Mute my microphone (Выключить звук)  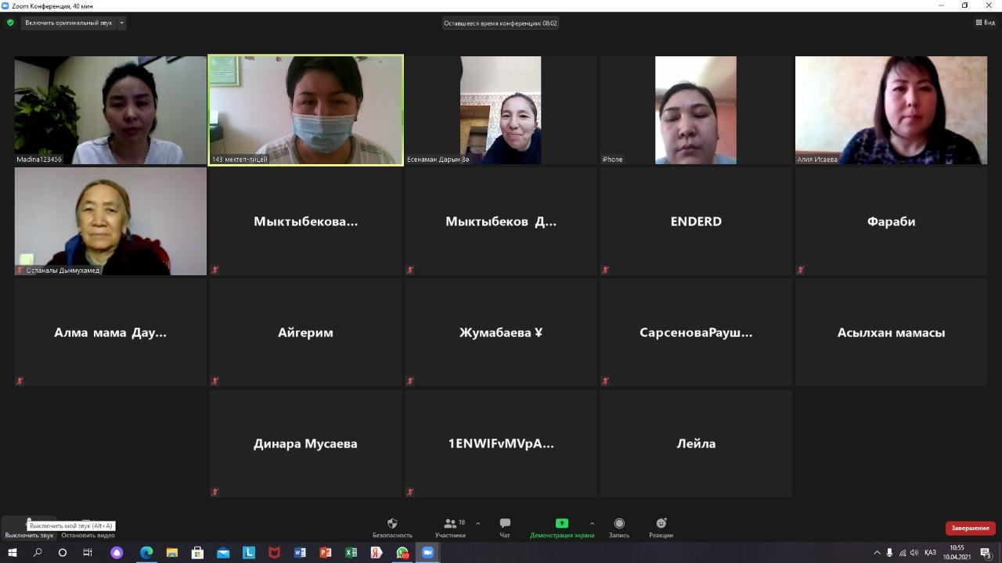point(29,529)
